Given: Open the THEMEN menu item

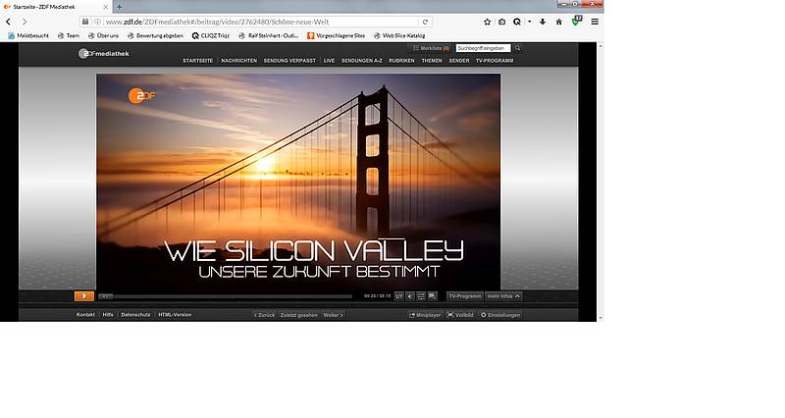Looking at the screenshot, I should (432, 61).
